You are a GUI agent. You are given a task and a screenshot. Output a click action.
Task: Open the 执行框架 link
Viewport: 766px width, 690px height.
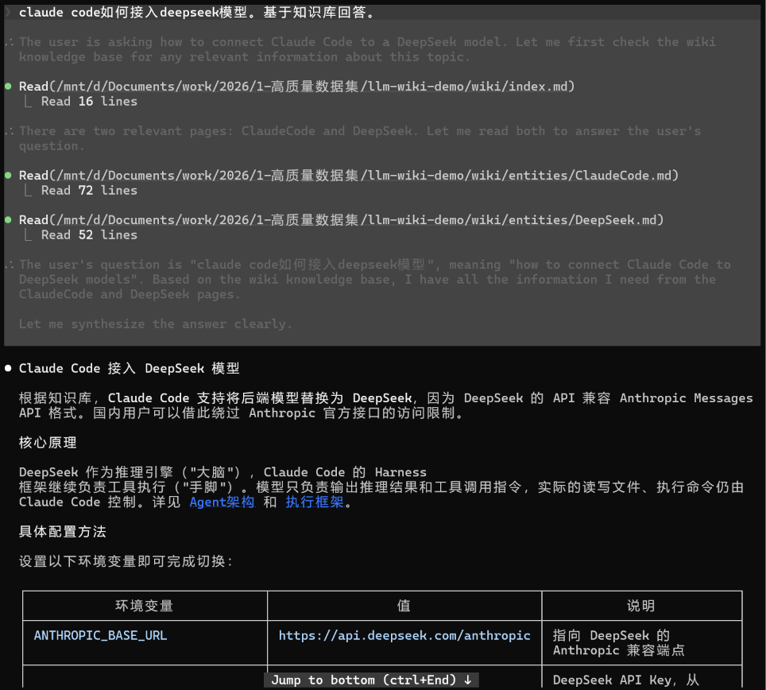315,502
